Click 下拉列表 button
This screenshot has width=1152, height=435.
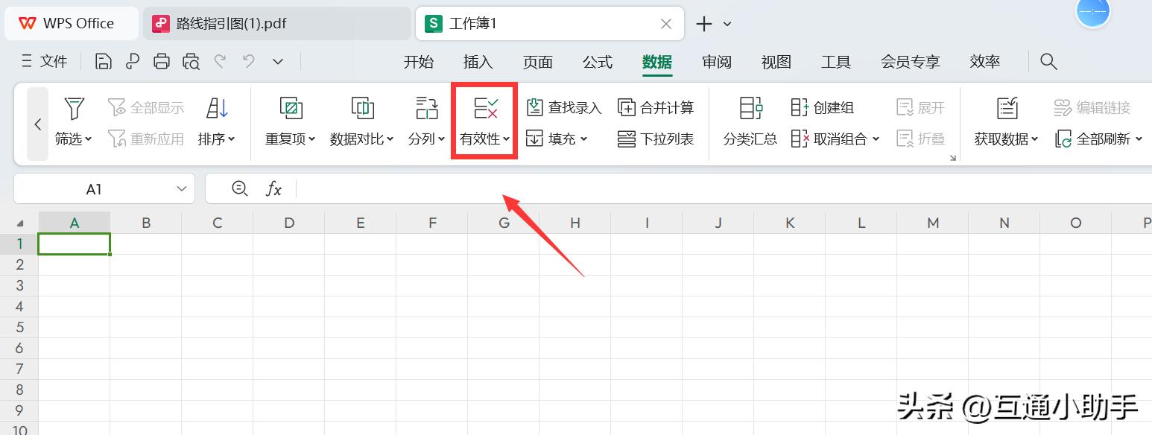[x=656, y=139]
